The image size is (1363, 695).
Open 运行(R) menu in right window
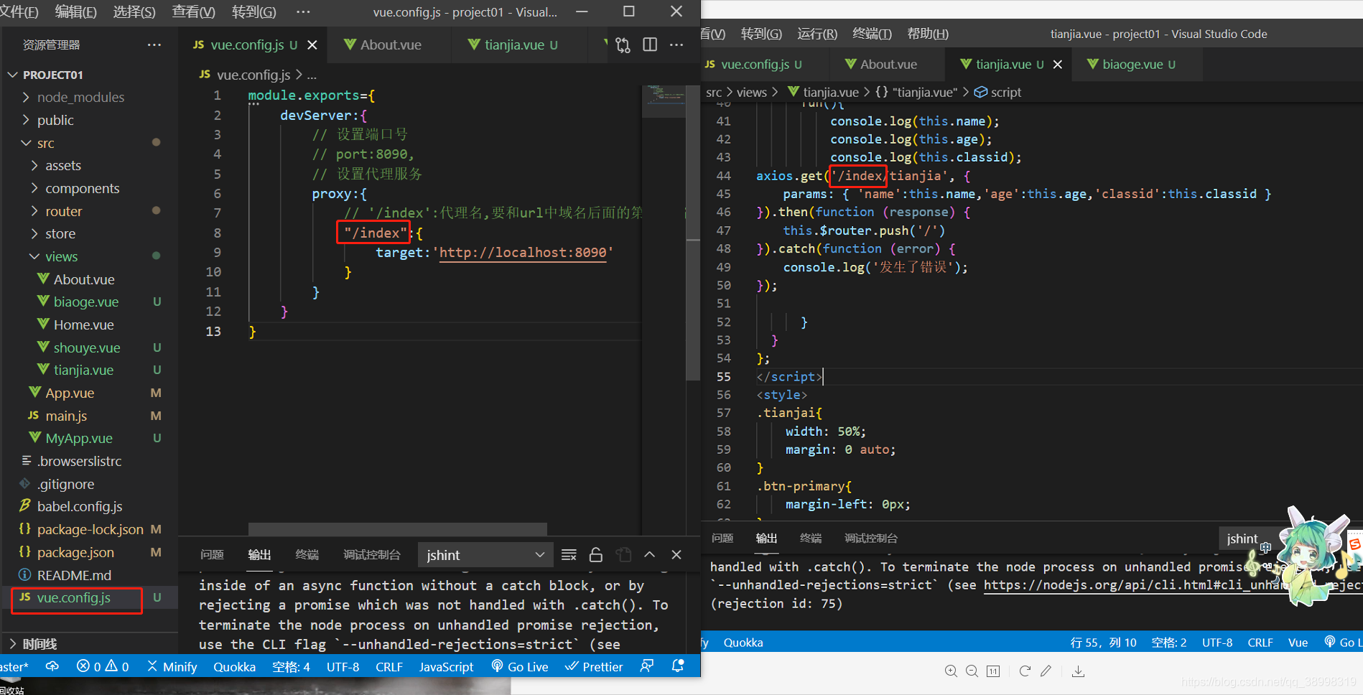pos(817,34)
